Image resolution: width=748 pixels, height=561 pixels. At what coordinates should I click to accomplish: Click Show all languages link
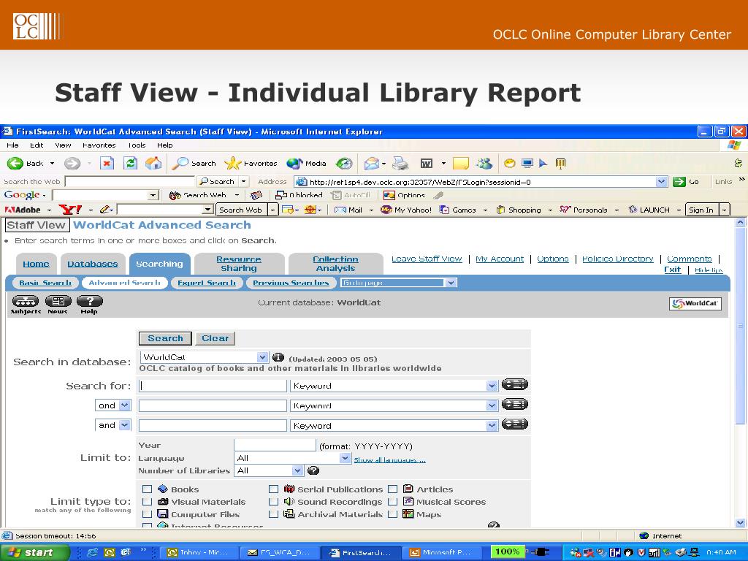click(389, 460)
